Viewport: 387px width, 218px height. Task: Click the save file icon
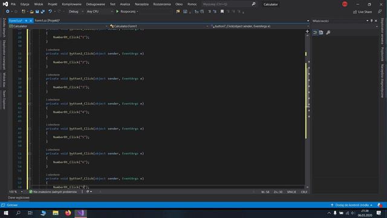click(x=37, y=12)
